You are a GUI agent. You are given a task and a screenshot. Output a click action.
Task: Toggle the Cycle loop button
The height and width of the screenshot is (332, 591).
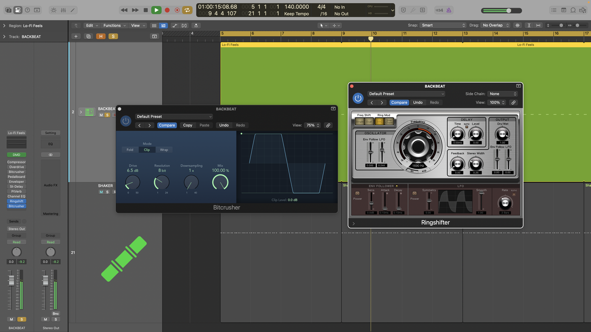click(x=188, y=10)
